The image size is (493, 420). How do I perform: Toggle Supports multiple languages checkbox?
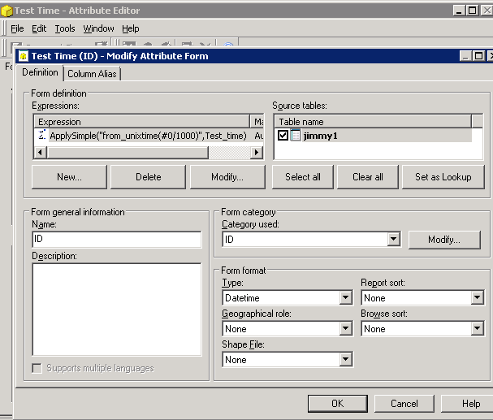[37, 368]
